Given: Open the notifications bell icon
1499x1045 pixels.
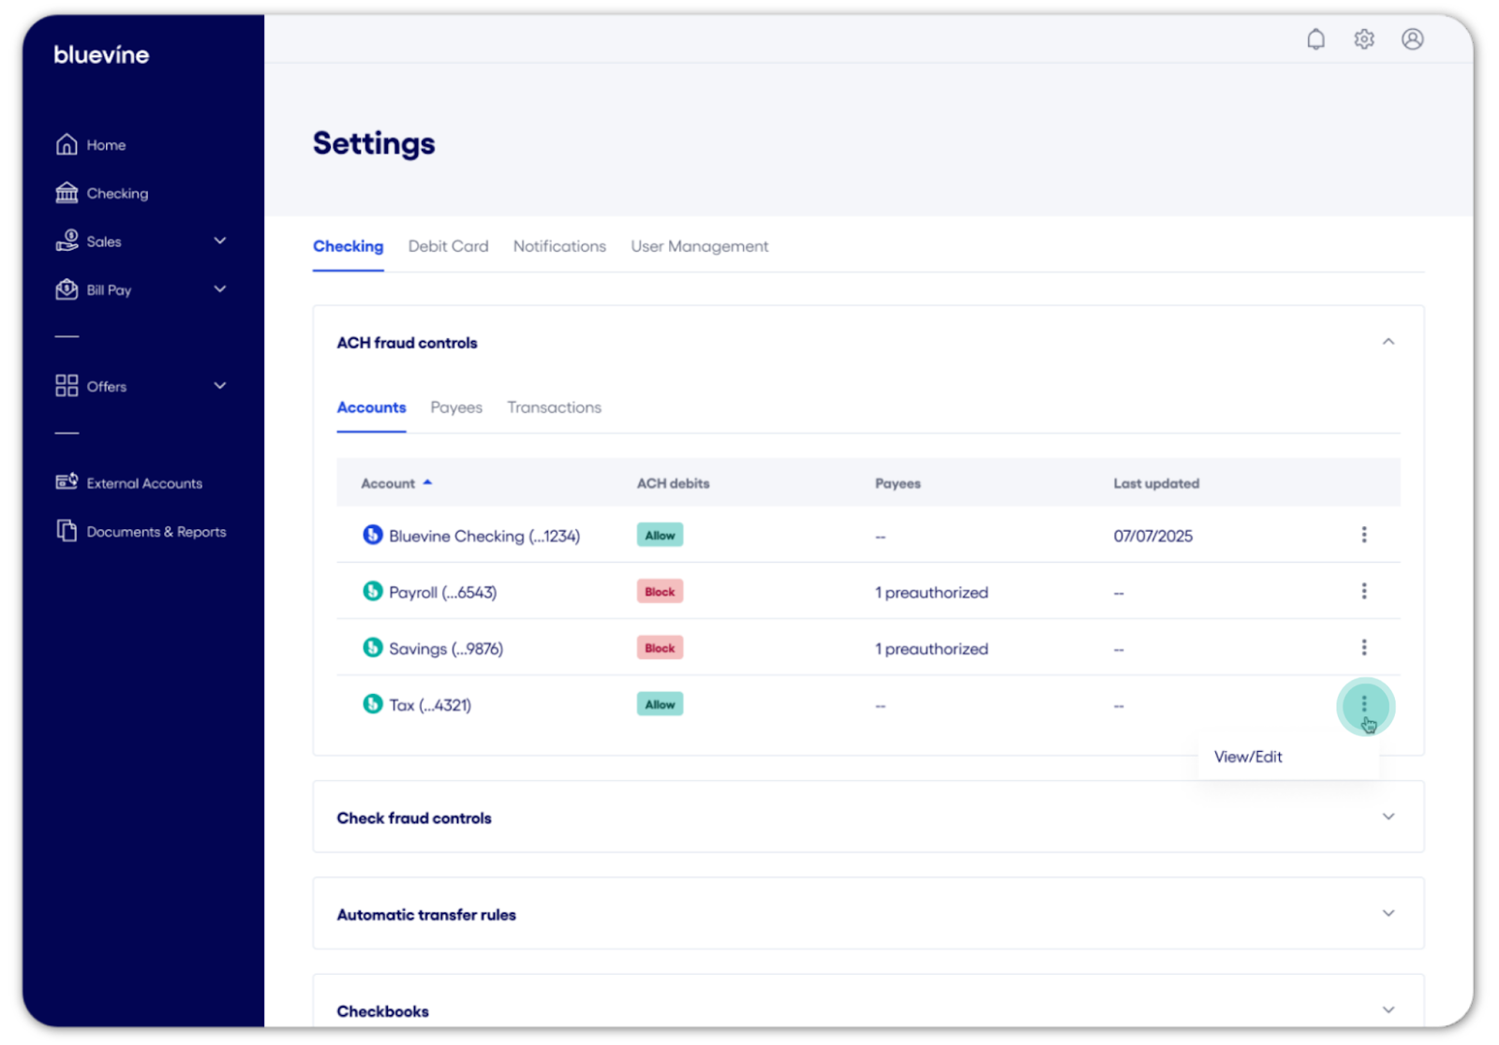Looking at the screenshot, I should [1315, 39].
